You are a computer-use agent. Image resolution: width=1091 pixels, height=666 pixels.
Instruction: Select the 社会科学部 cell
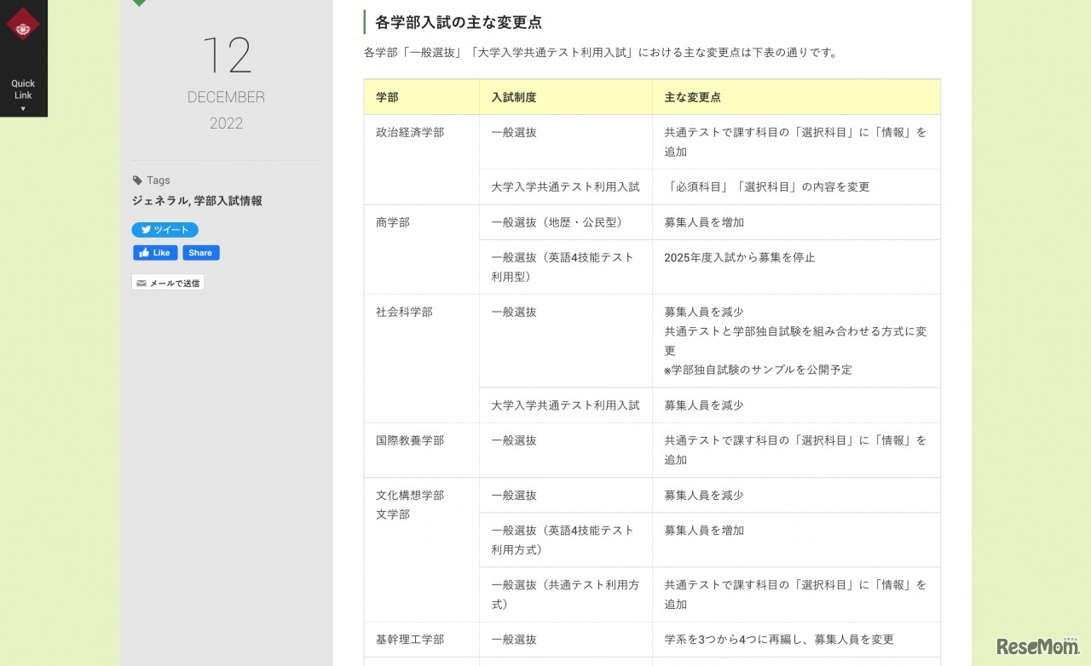point(421,359)
